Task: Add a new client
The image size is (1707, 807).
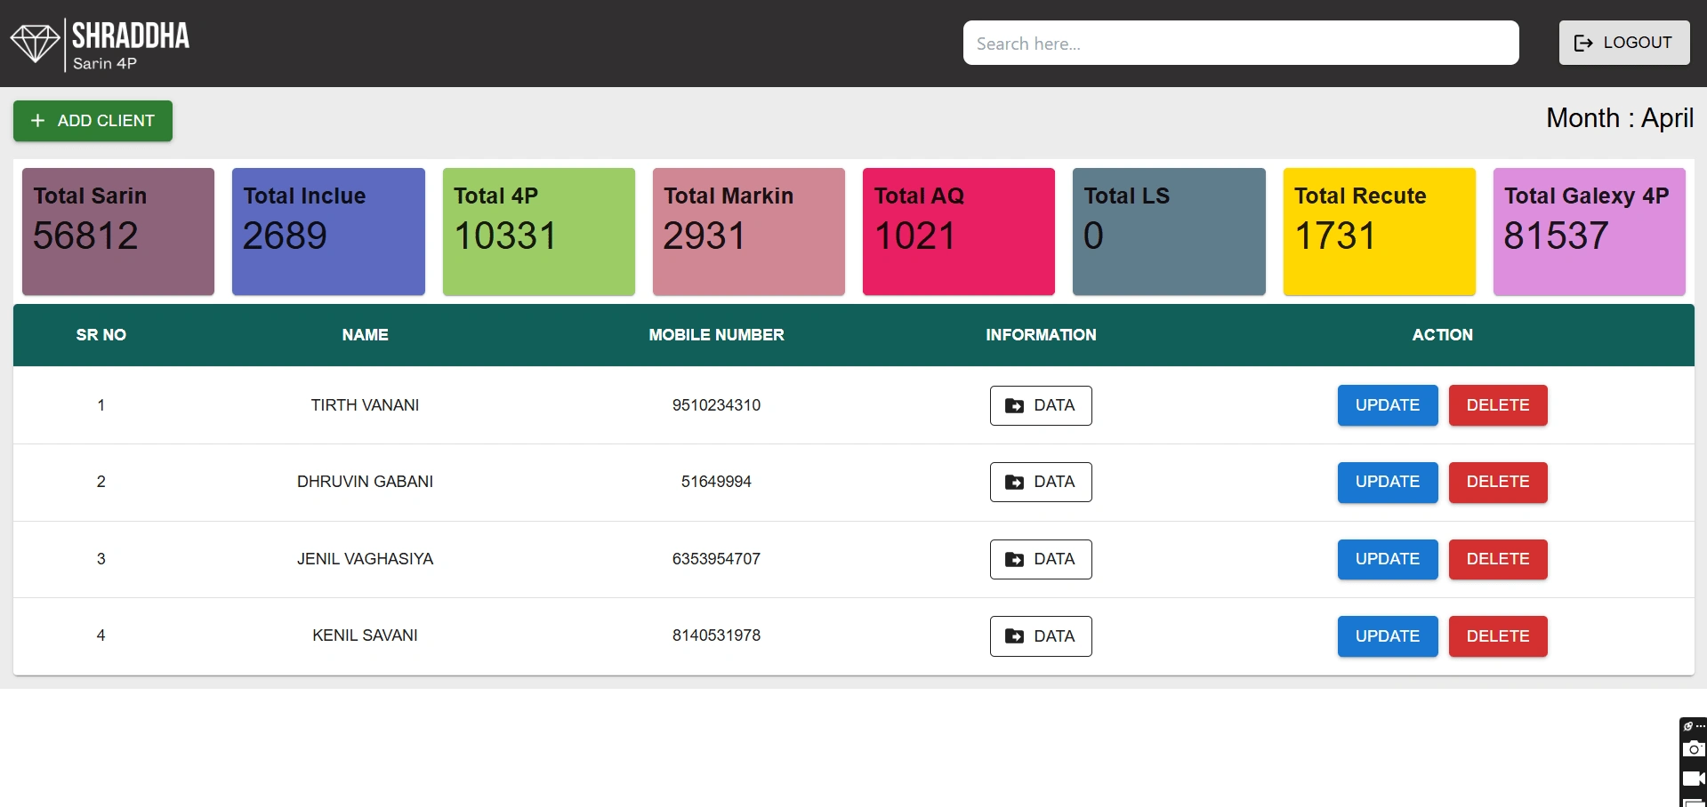Action: [93, 121]
